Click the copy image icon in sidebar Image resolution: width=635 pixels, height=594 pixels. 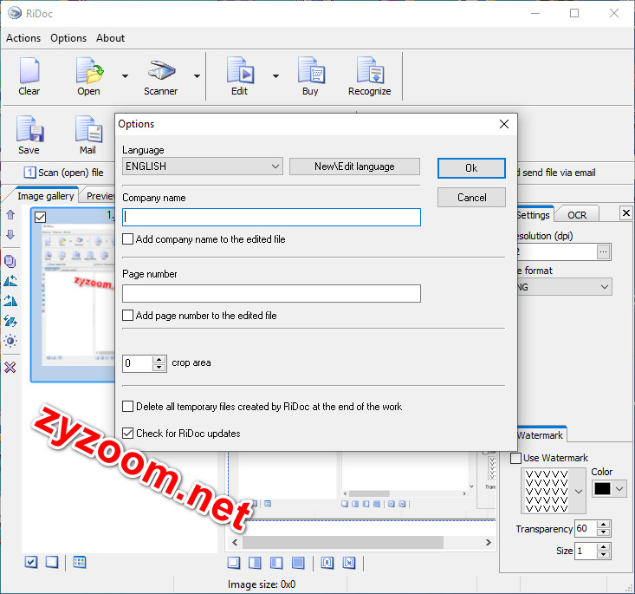10,262
